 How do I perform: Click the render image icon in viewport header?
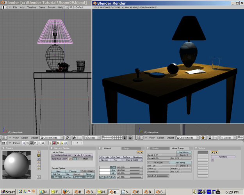(x=130, y=138)
